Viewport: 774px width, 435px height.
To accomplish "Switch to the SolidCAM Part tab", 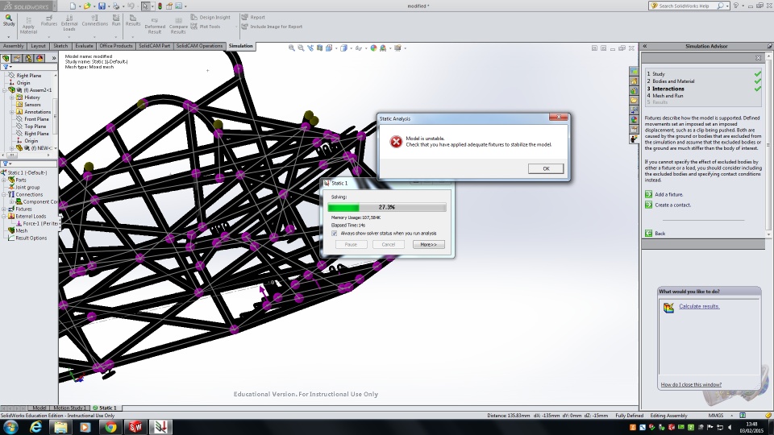I will tap(154, 46).
